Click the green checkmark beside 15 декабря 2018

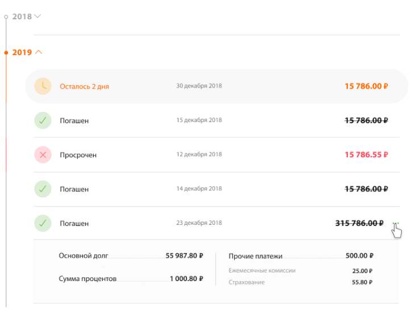(43, 120)
